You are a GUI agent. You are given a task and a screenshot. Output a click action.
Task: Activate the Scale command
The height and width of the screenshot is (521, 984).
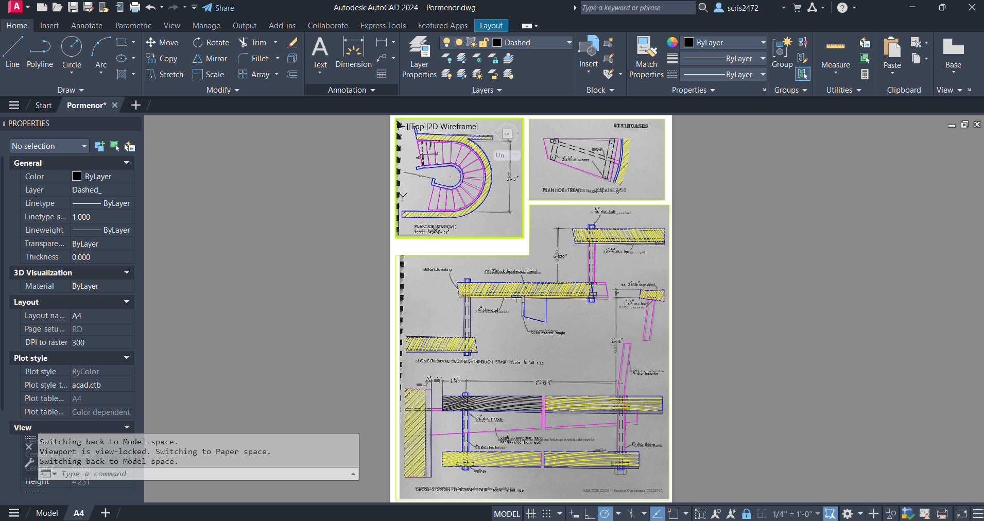pyautogui.click(x=208, y=75)
